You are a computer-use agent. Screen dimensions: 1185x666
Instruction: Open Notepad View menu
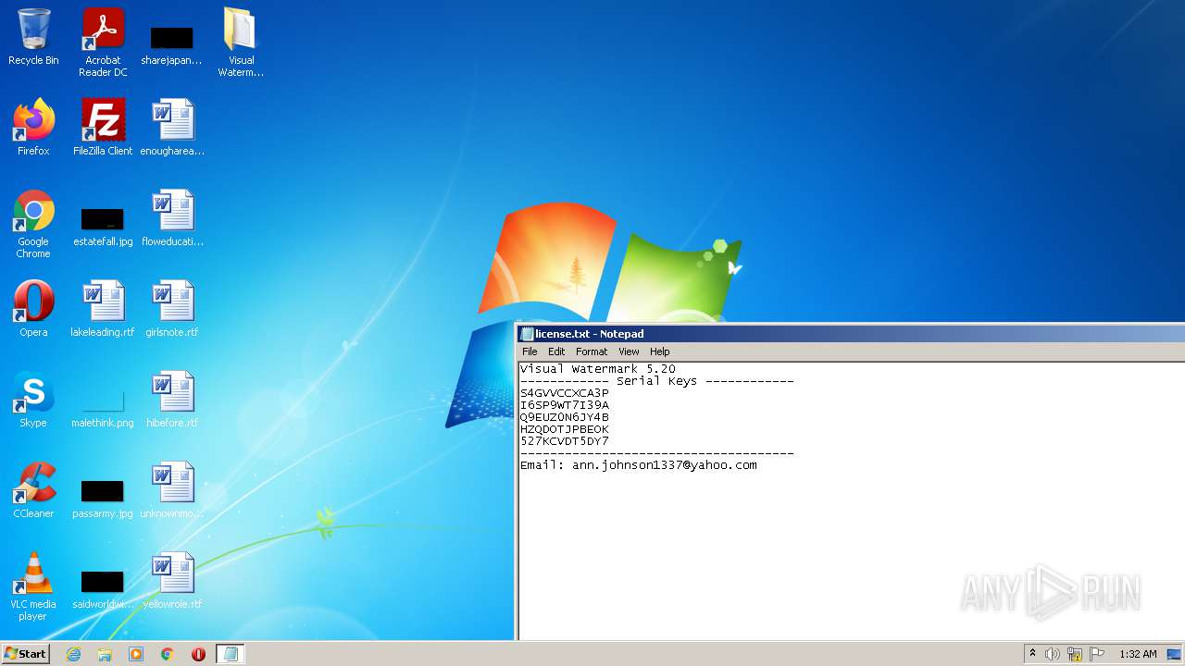point(629,351)
